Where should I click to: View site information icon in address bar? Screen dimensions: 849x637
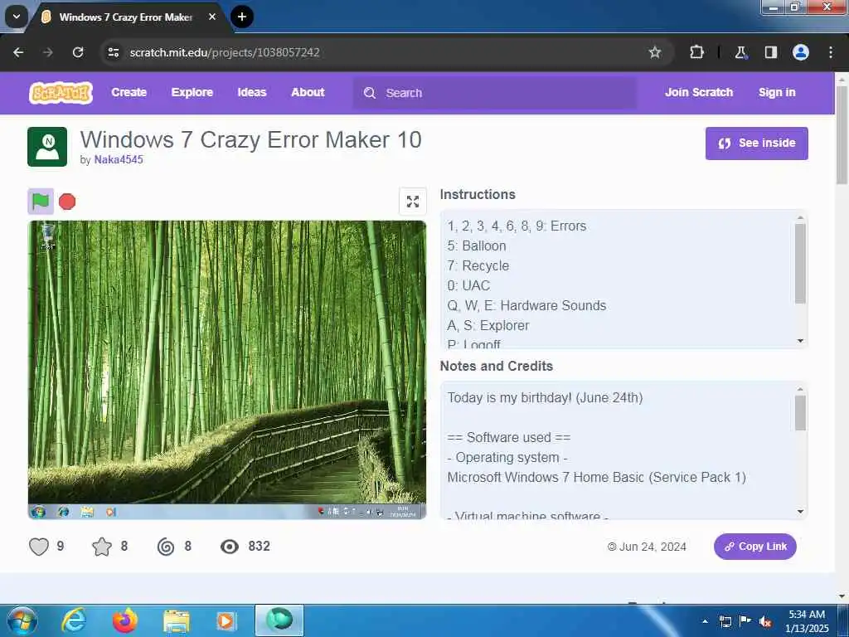coord(113,52)
